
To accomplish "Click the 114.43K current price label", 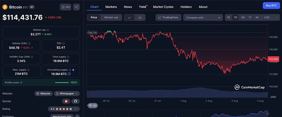I will pyautogui.click(x=274, y=59).
